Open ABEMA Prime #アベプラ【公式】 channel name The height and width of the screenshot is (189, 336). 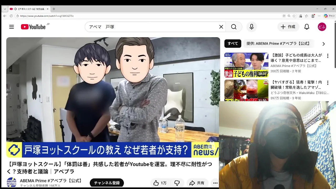[x=51, y=181]
